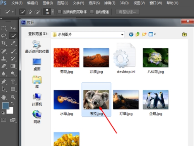Select the Crop tool

click(x=3, y=43)
